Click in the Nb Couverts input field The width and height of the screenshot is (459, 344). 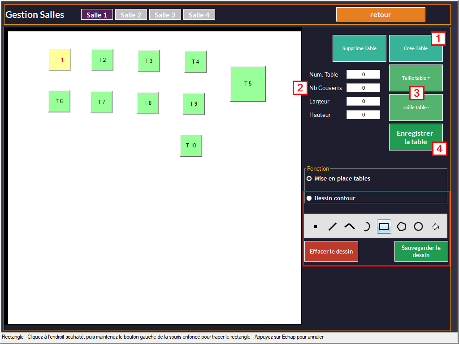pyautogui.click(x=363, y=88)
